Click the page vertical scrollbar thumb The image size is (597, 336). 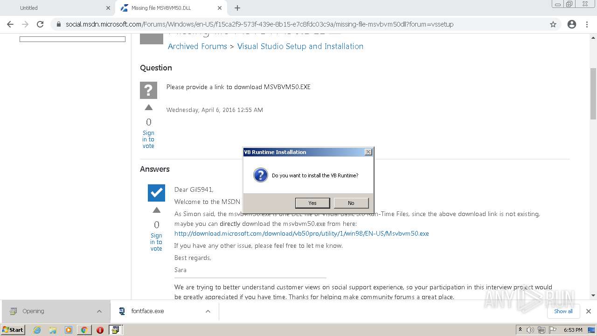point(593,93)
